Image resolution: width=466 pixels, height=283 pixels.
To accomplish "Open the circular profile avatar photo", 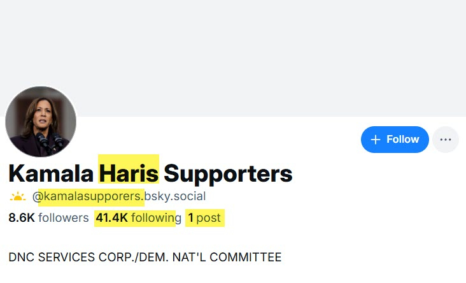I will click(x=41, y=121).
